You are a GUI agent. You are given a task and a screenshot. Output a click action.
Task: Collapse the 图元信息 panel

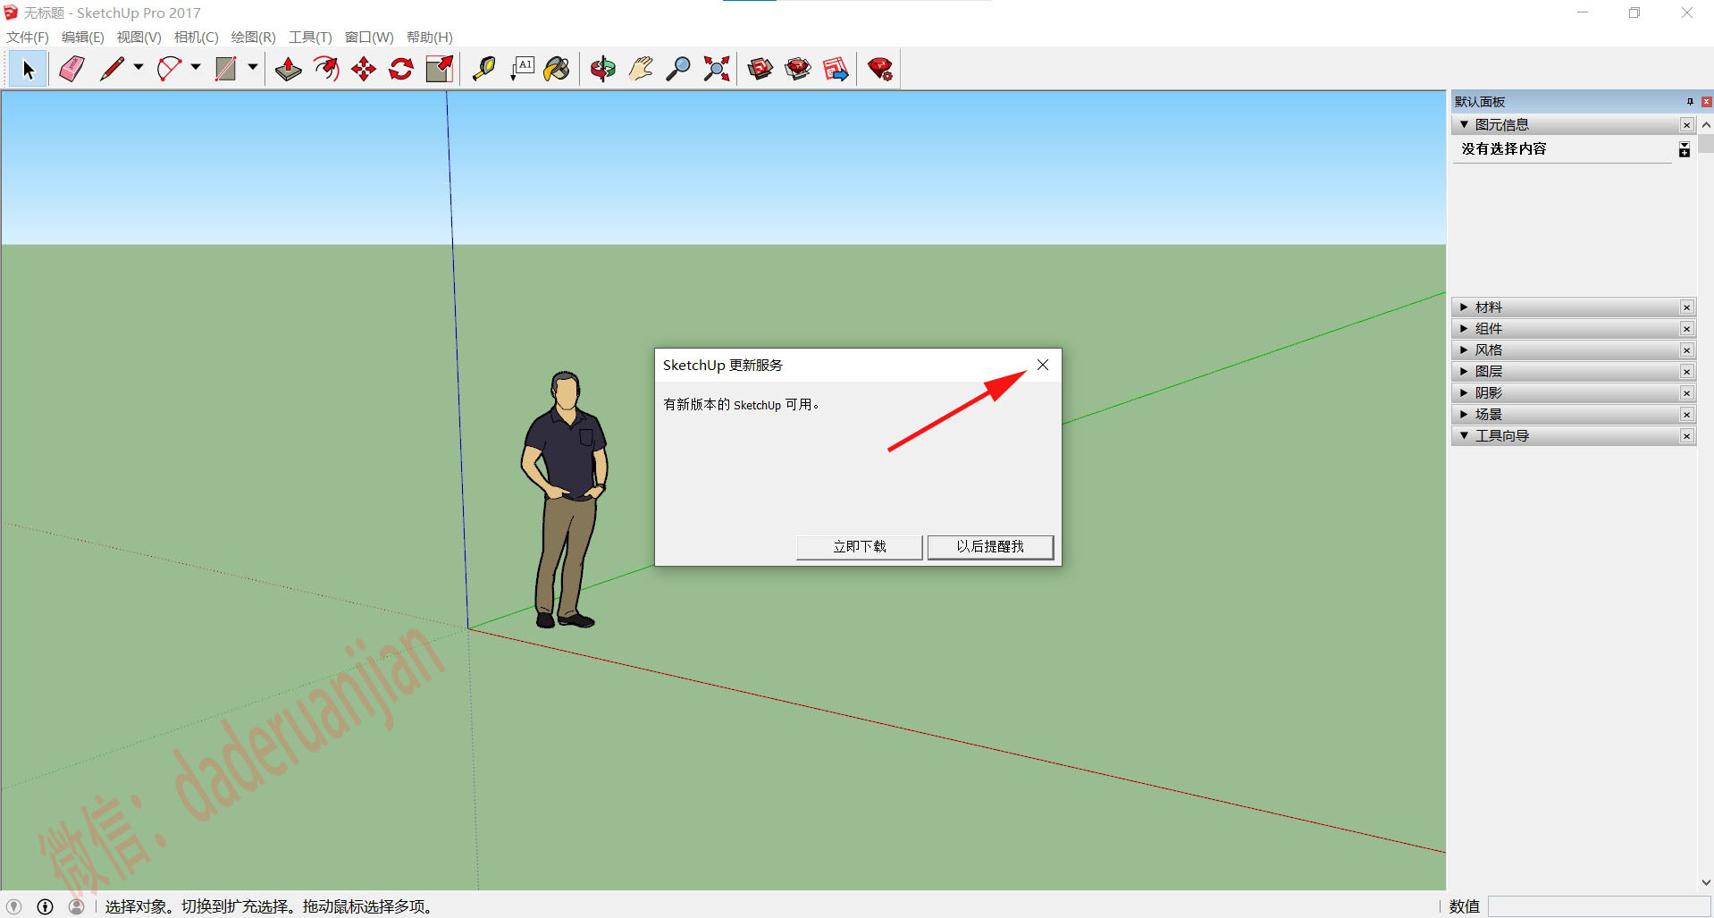[1464, 124]
